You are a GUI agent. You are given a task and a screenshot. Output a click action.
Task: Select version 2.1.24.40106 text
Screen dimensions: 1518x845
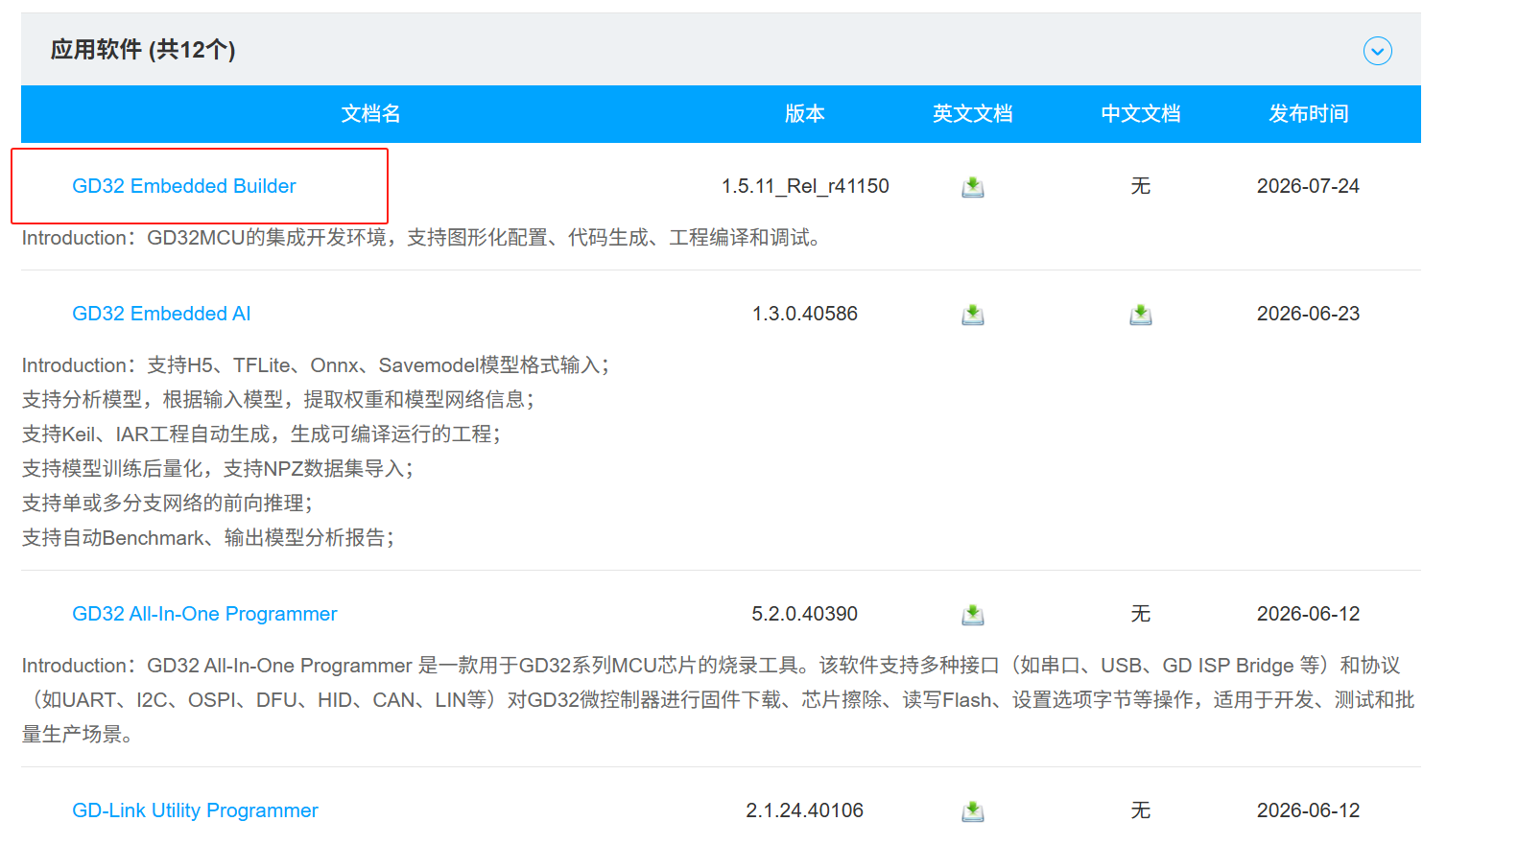pyautogui.click(x=805, y=810)
